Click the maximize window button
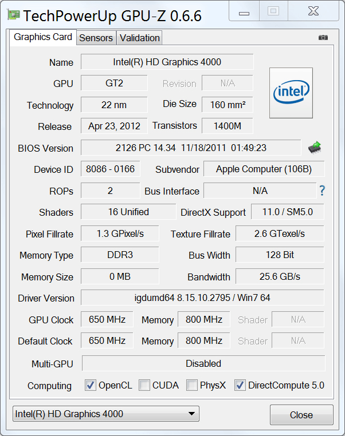The width and height of the screenshot is (345, 436). tap(273, 11)
